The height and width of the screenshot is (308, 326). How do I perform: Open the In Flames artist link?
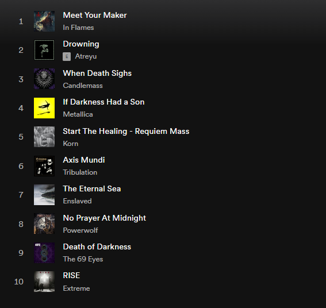(78, 28)
